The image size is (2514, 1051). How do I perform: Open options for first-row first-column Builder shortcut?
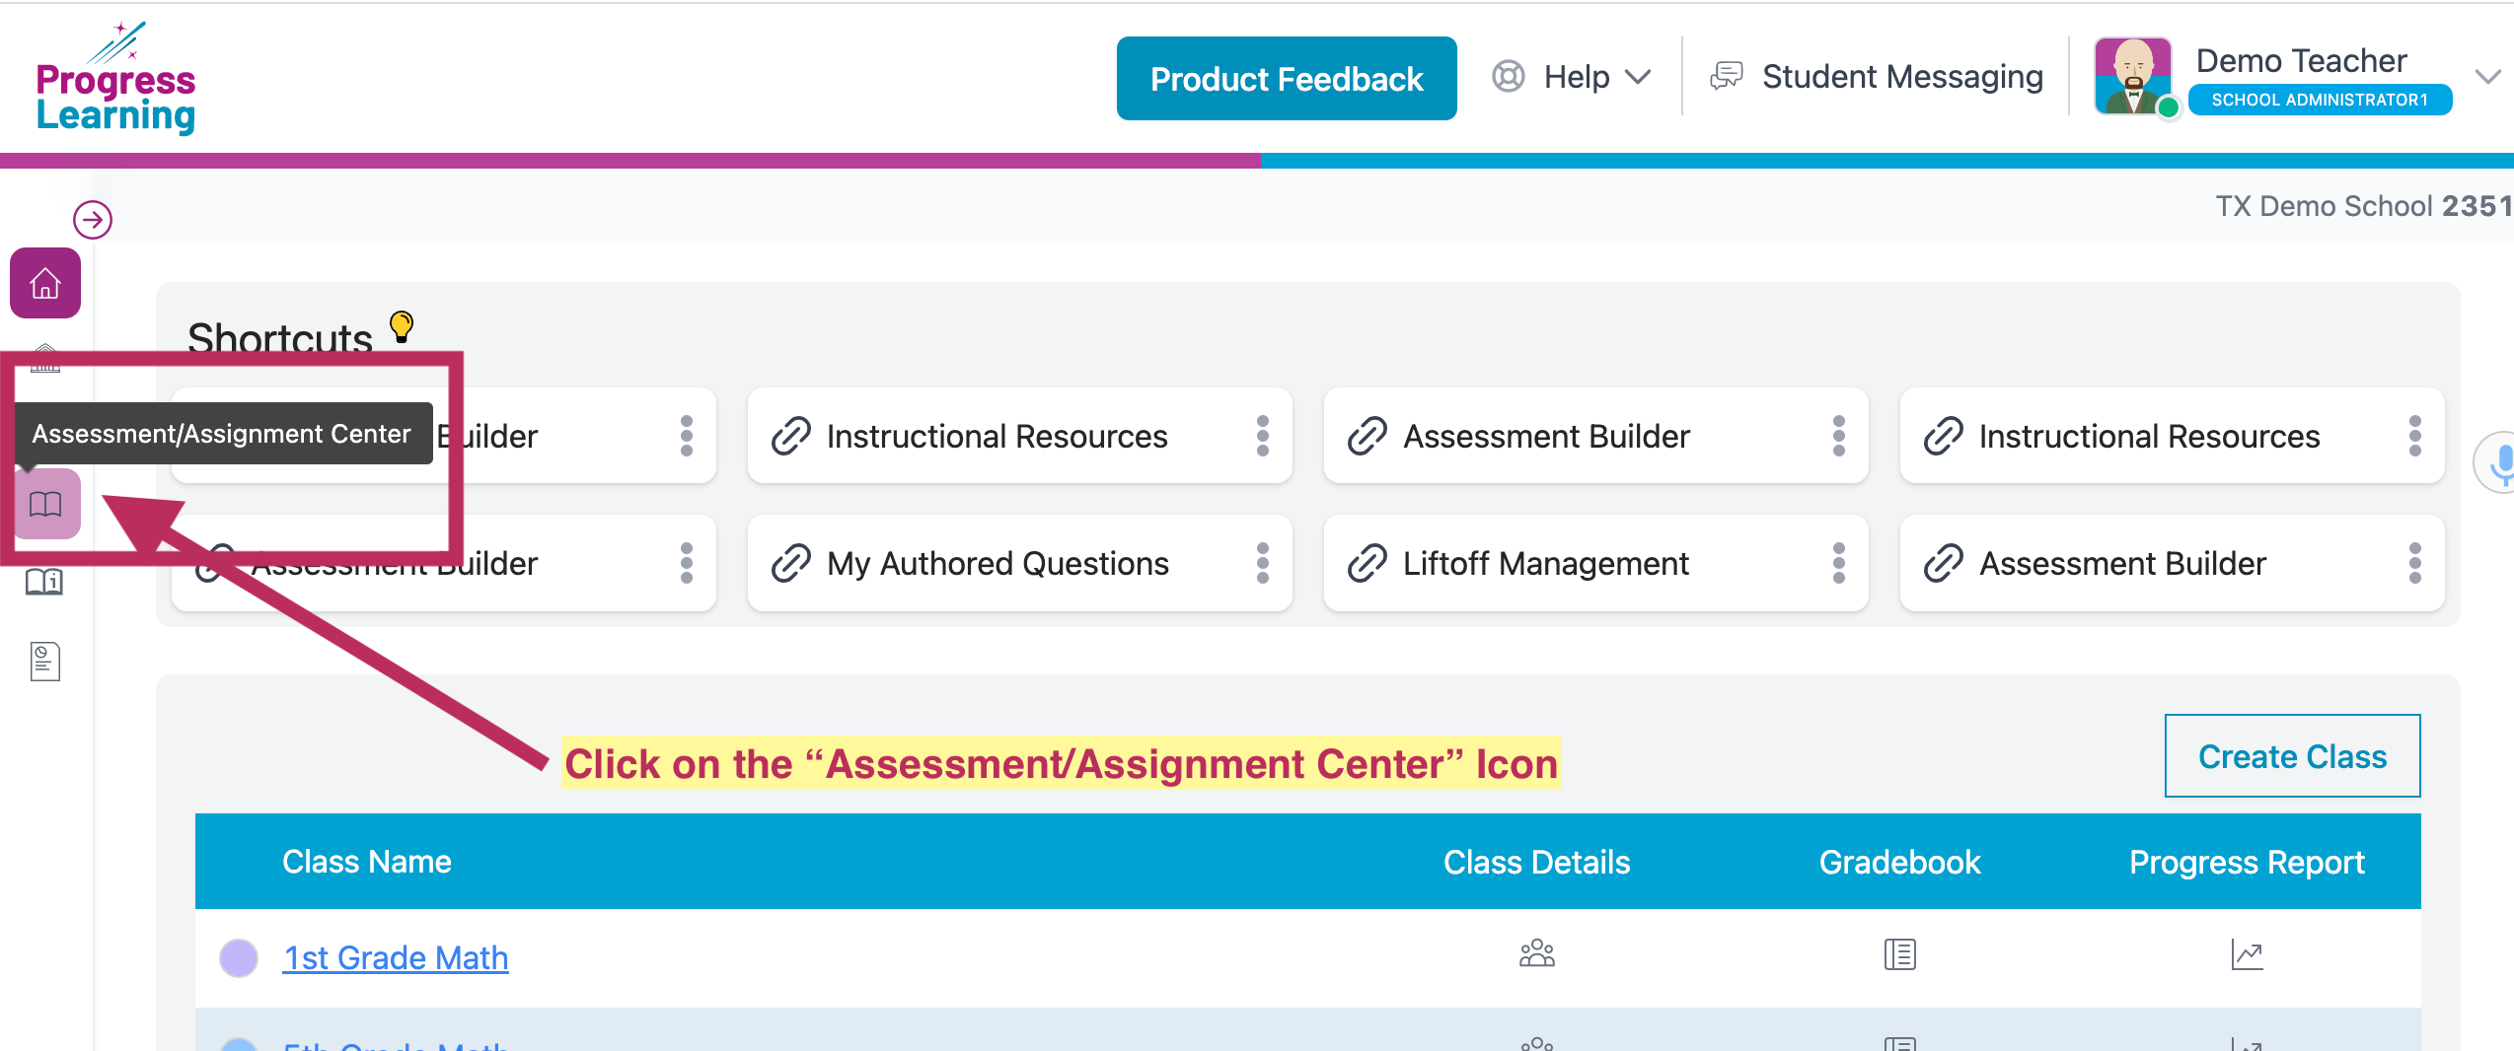687,436
